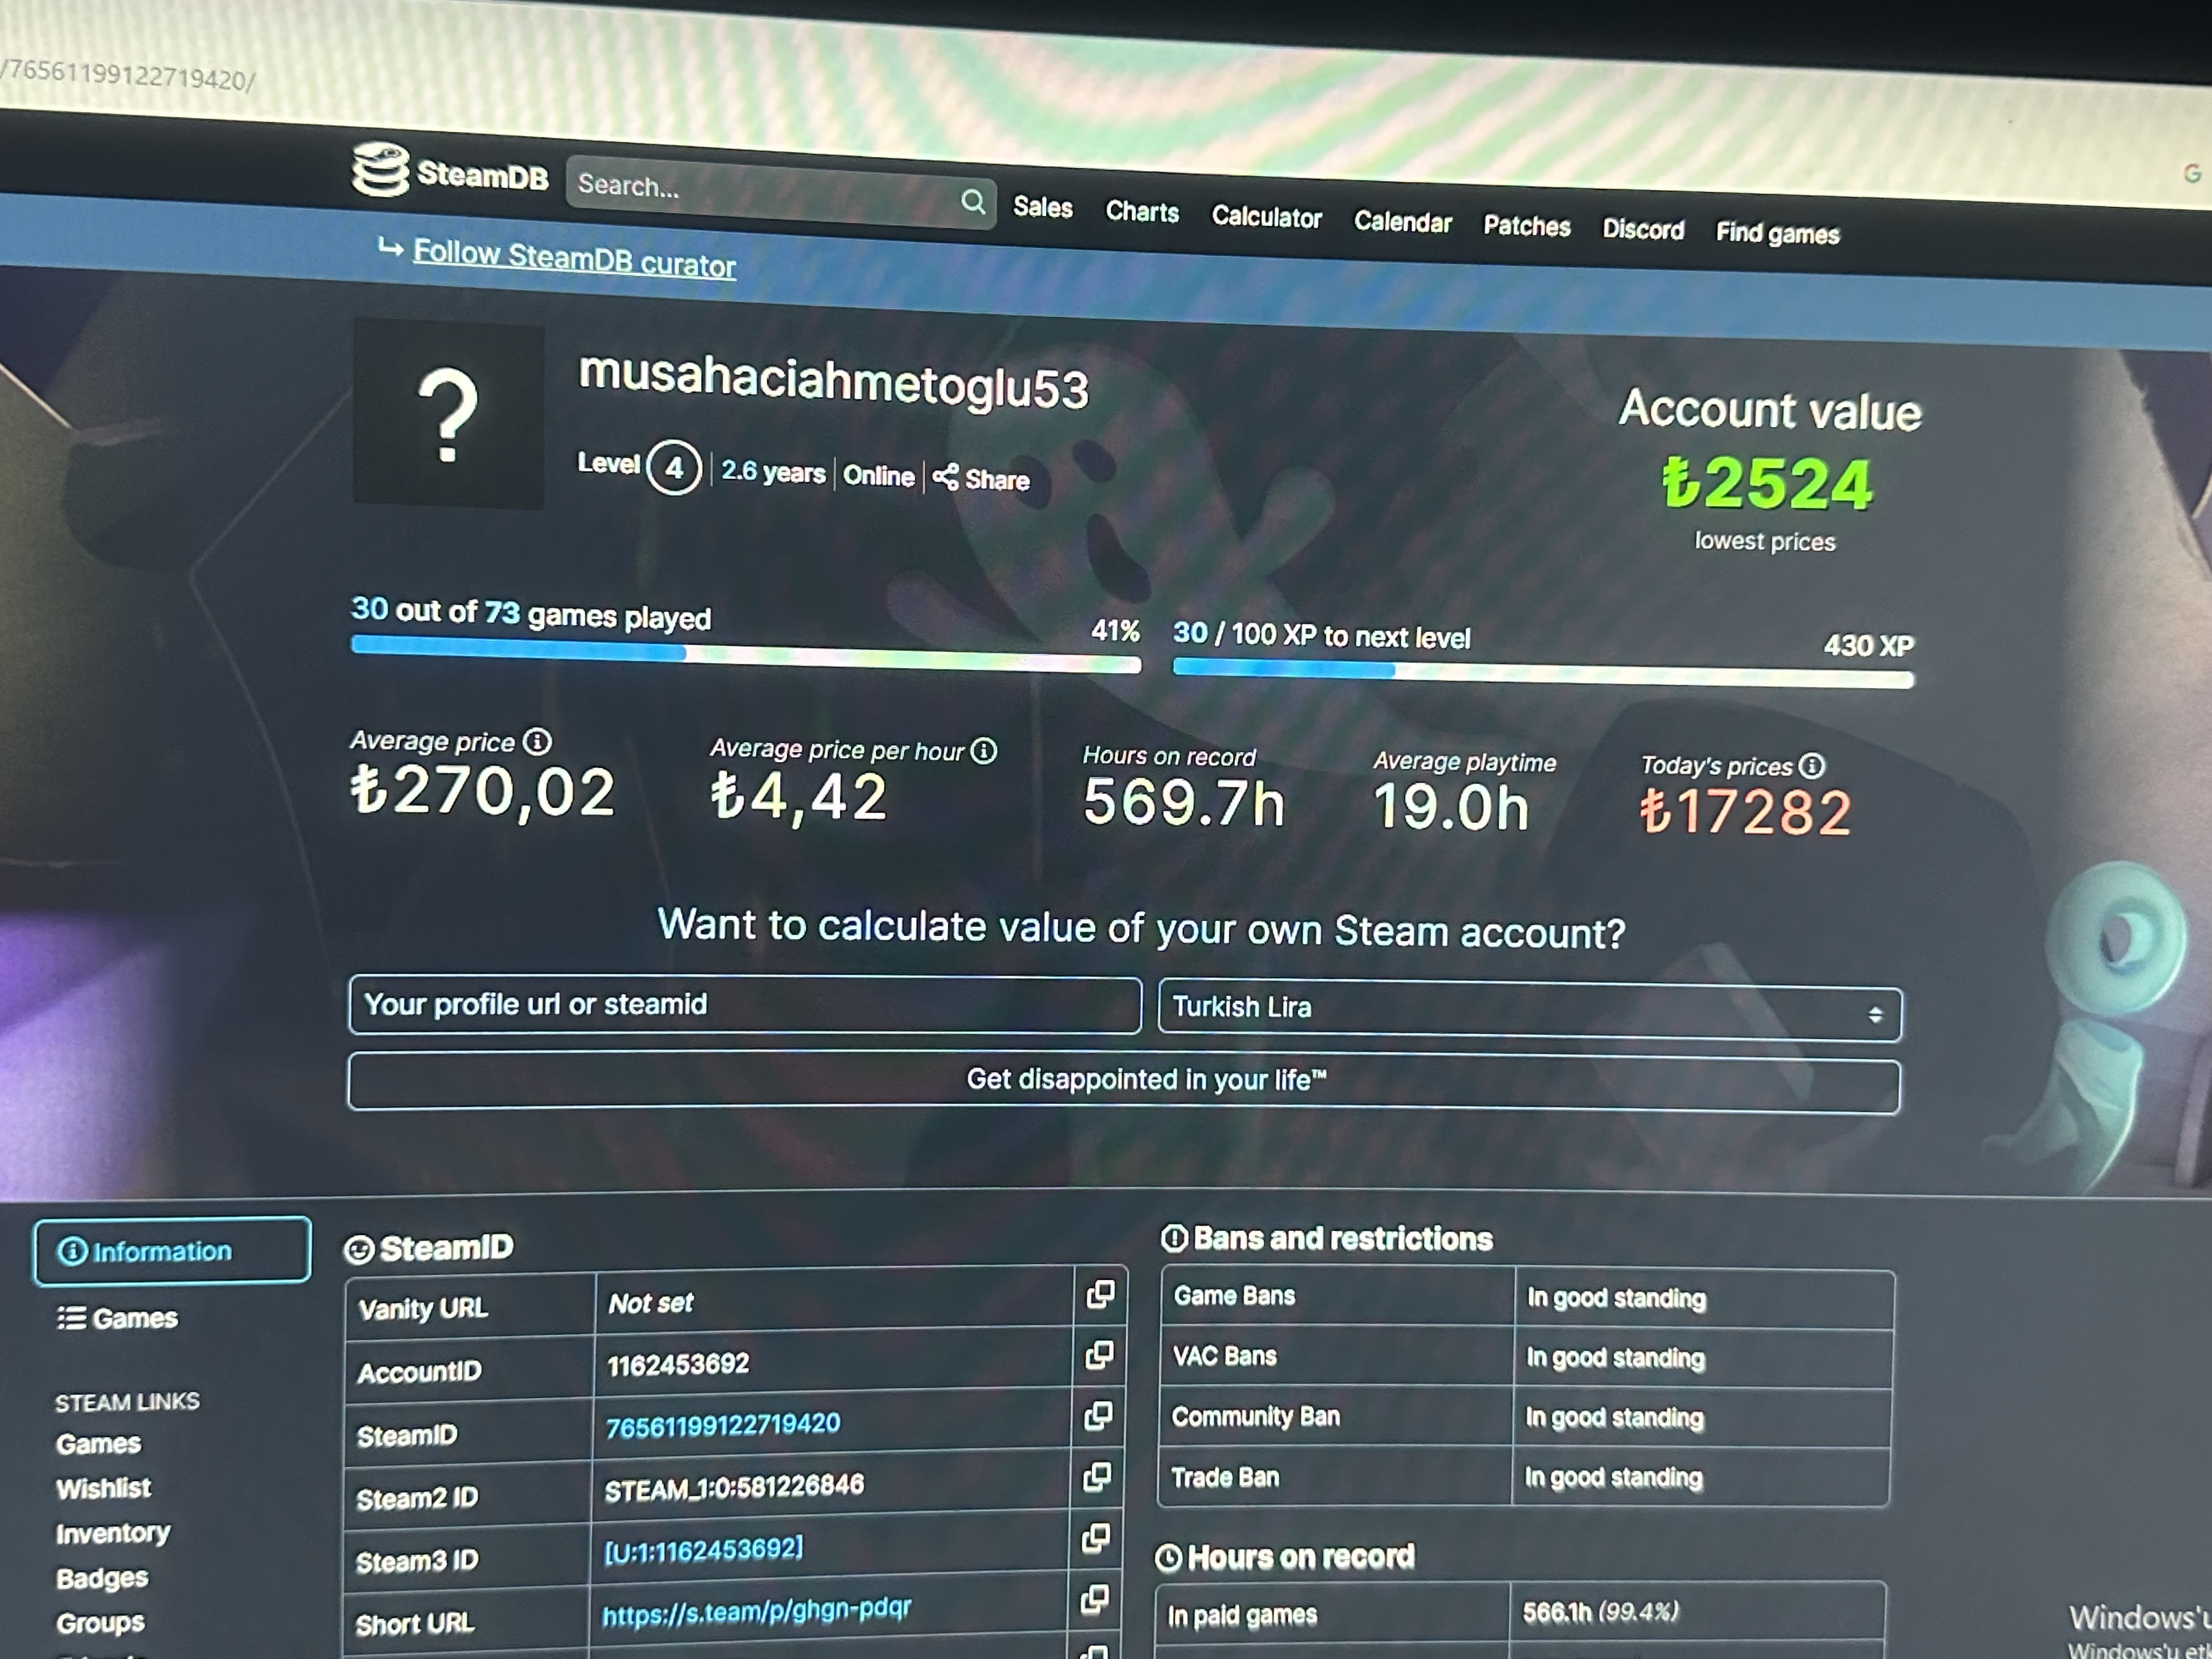Click the Hours on record value 569.7h
Viewport: 2212px width, 1659px height.
click(x=1183, y=803)
